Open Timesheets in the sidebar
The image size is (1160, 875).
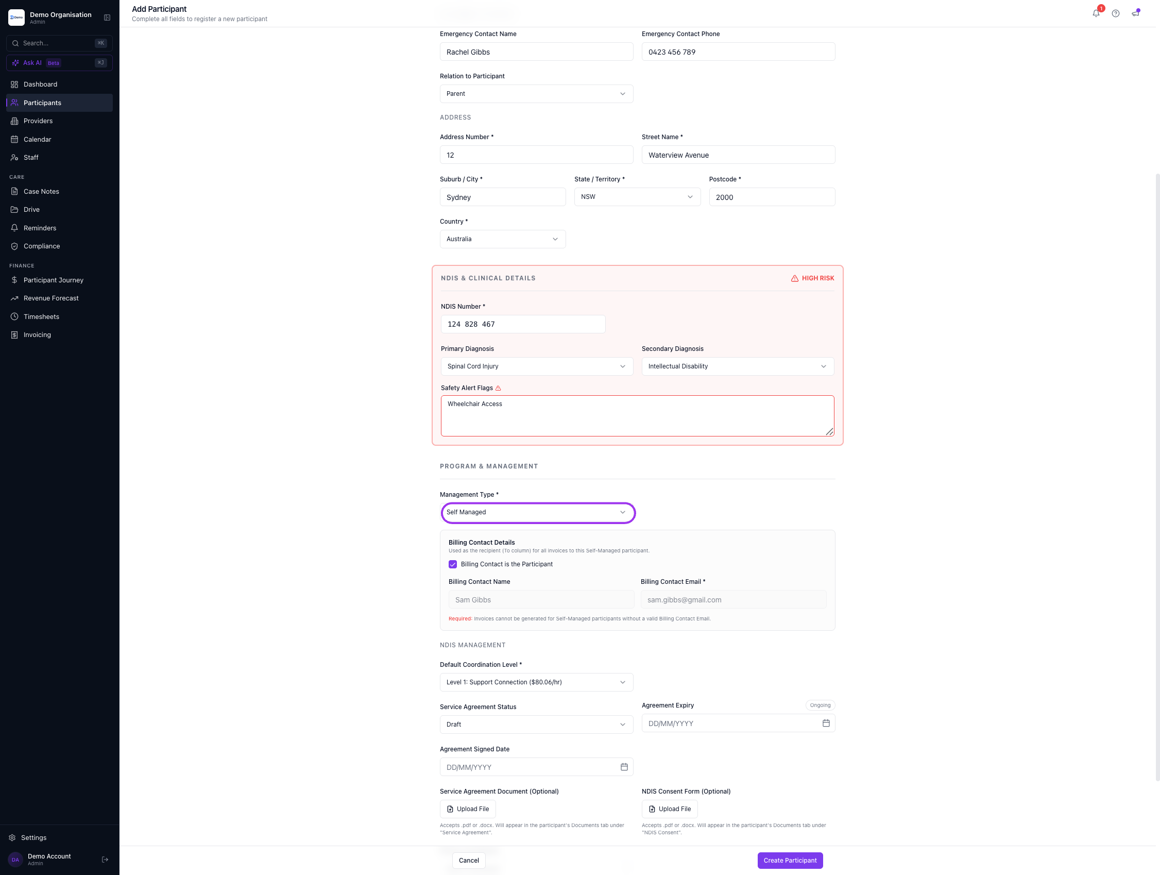(x=59, y=316)
